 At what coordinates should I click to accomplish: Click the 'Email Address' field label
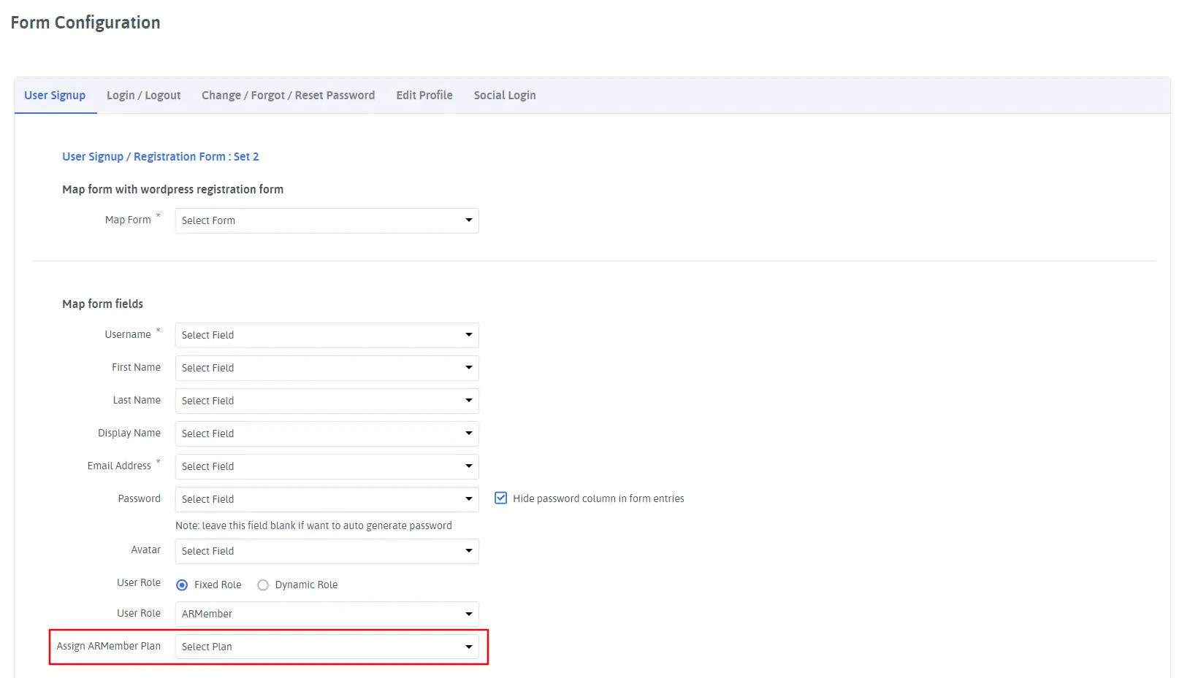click(119, 466)
